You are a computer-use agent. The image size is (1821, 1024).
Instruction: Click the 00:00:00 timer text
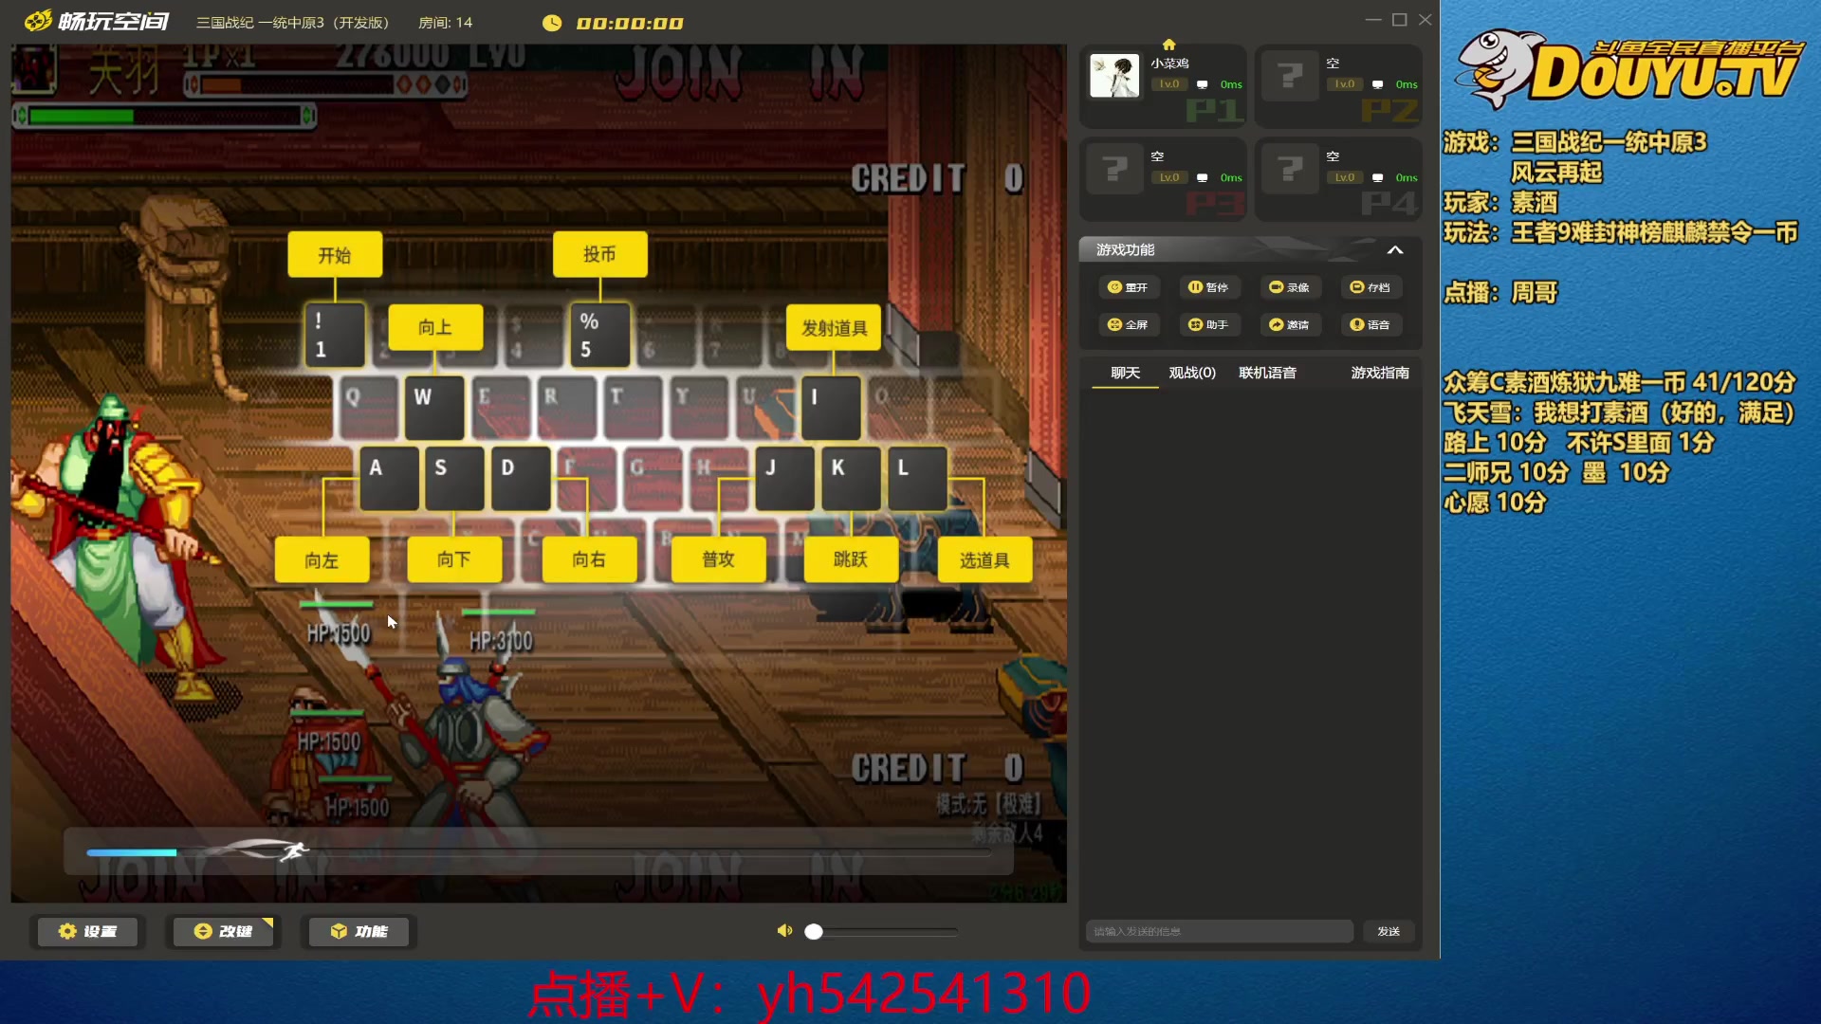[x=630, y=23]
